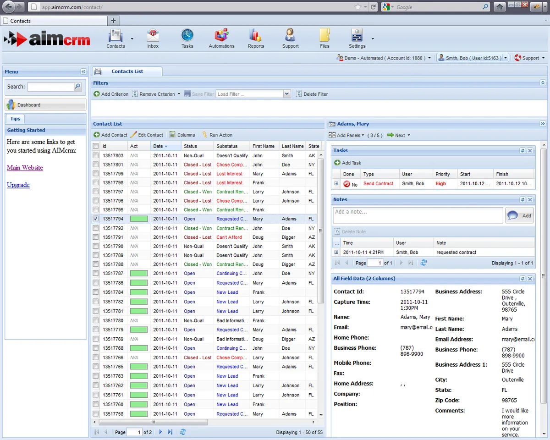The image size is (550, 440).
Task: Collapse the Adams, Mary detail panel
Action: [x=543, y=124]
